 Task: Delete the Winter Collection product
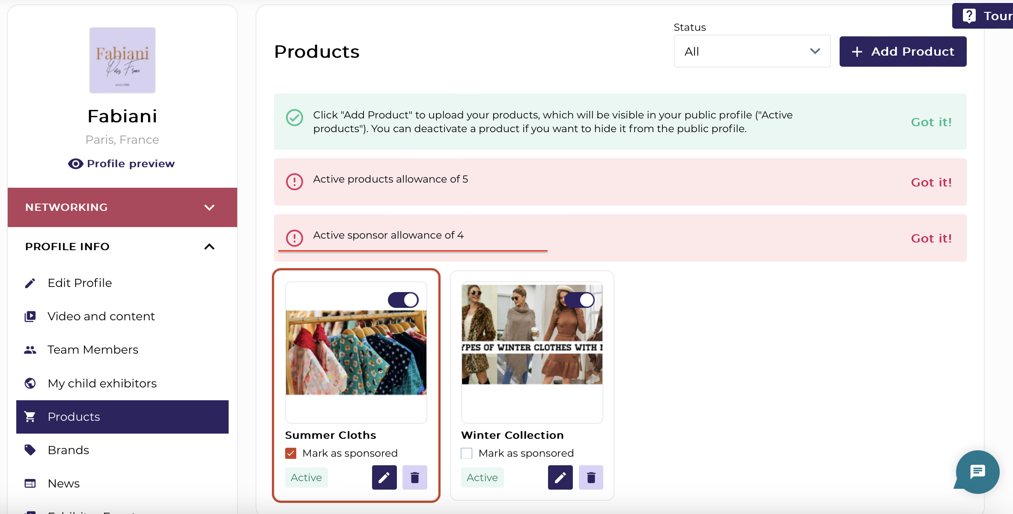[591, 477]
